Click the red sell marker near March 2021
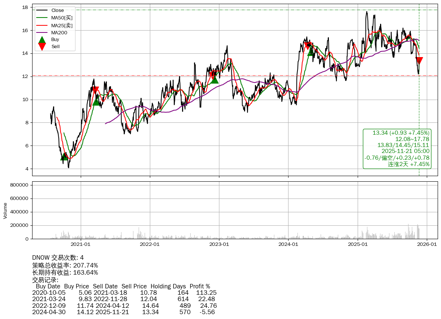Image resolution: width=441 pixels, height=319 pixels. pos(95,90)
